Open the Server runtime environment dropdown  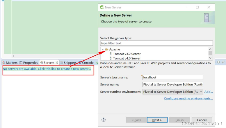201,92
